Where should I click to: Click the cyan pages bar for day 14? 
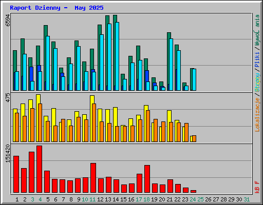[x=117, y=56]
